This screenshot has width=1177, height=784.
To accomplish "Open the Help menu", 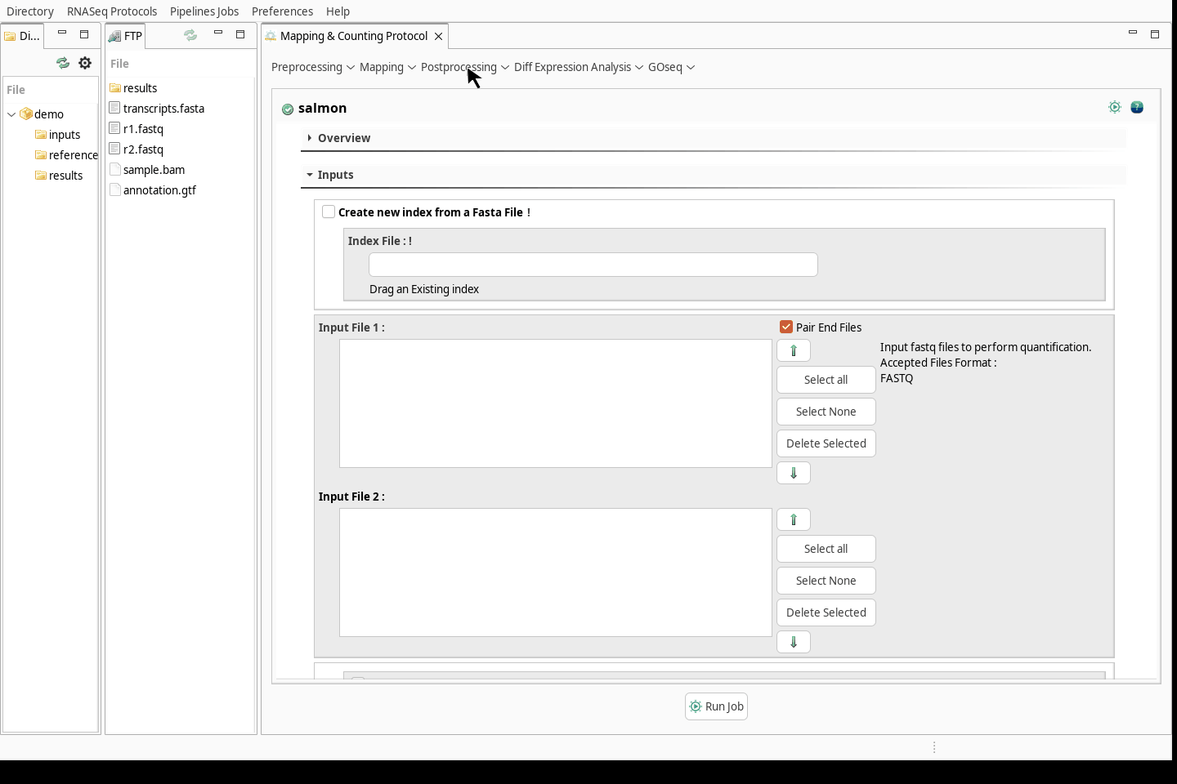I will [338, 11].
